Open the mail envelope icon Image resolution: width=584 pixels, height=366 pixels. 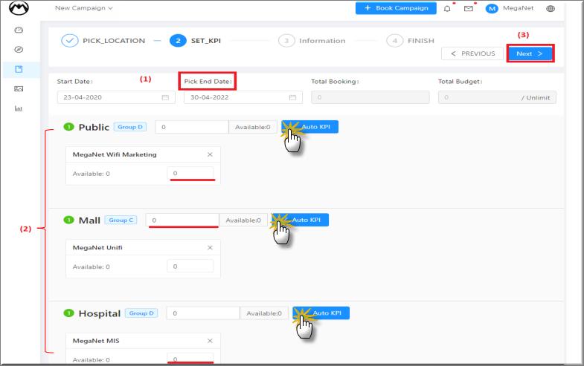tap(469, 9)
